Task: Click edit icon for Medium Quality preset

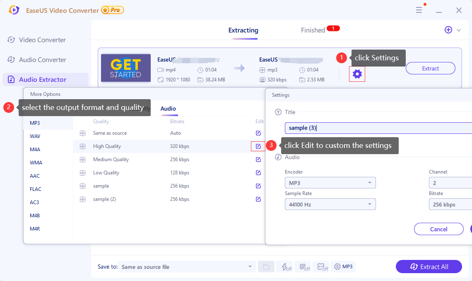Action: [258, 159]
